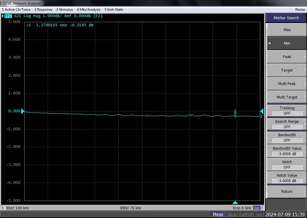Click the cyan marker position triangle on the frequency axis
This screenshot has width=307, height=218.
[235, 202]
